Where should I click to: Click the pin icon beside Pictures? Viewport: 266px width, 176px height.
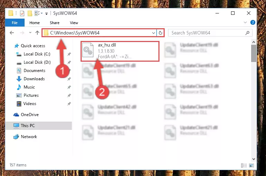pyautogui.click(x=69, y=96)
